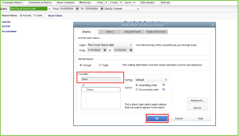The image size is (239, 136).
Task: Click Customize Report button
Action: point(12,3)
